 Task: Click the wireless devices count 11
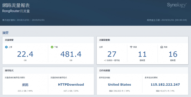click(x=142, y=54)
